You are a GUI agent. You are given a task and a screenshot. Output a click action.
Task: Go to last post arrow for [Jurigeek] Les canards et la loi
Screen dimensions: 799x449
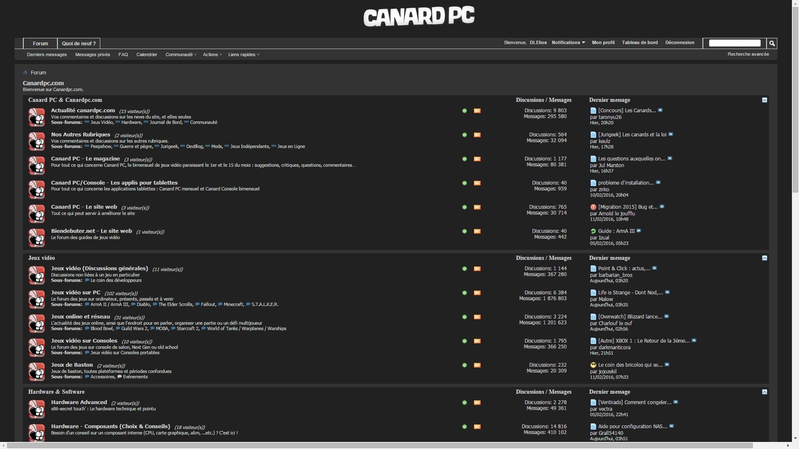[671, 134]
